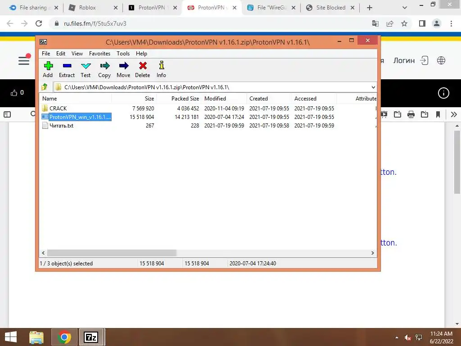Click the 7z logo in window title bar

43,42
